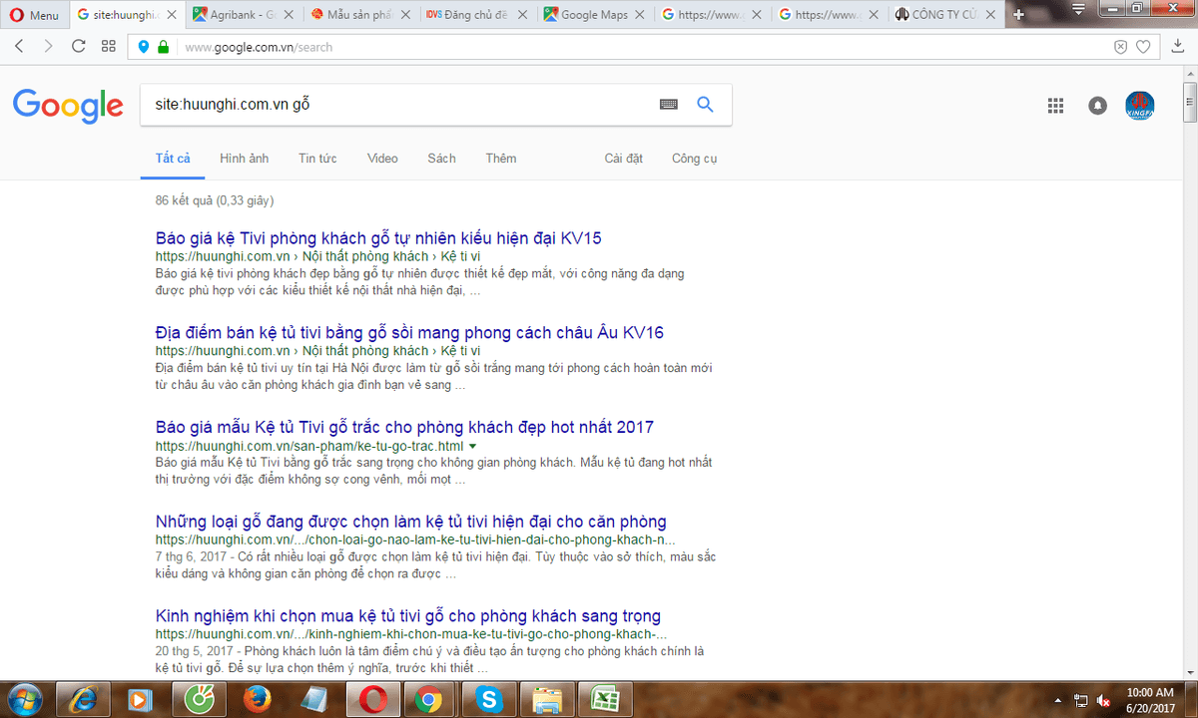Open the file explorer taskbar icon

pos(547,699)
